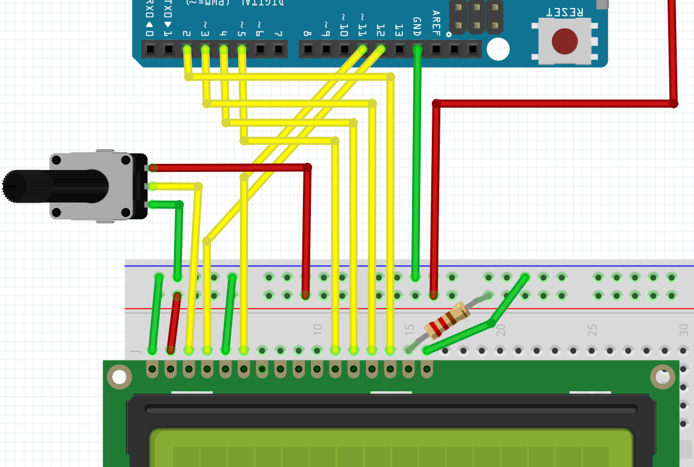Click the RX0 pin 0 socket

(149, 49)
